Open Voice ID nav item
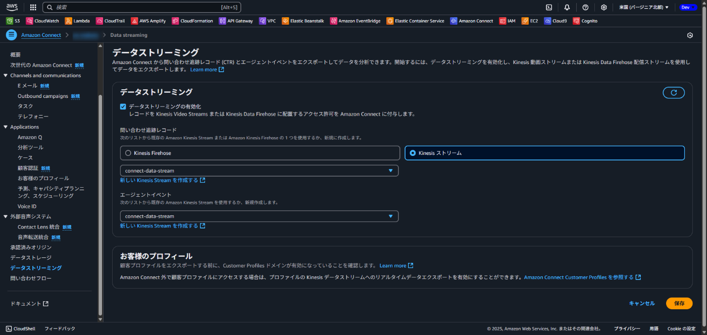707x335 pixels. [x=27, y=206]
